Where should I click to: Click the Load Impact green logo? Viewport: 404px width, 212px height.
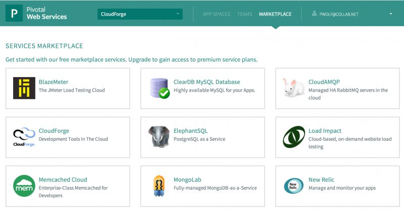(x=294, y=137)
